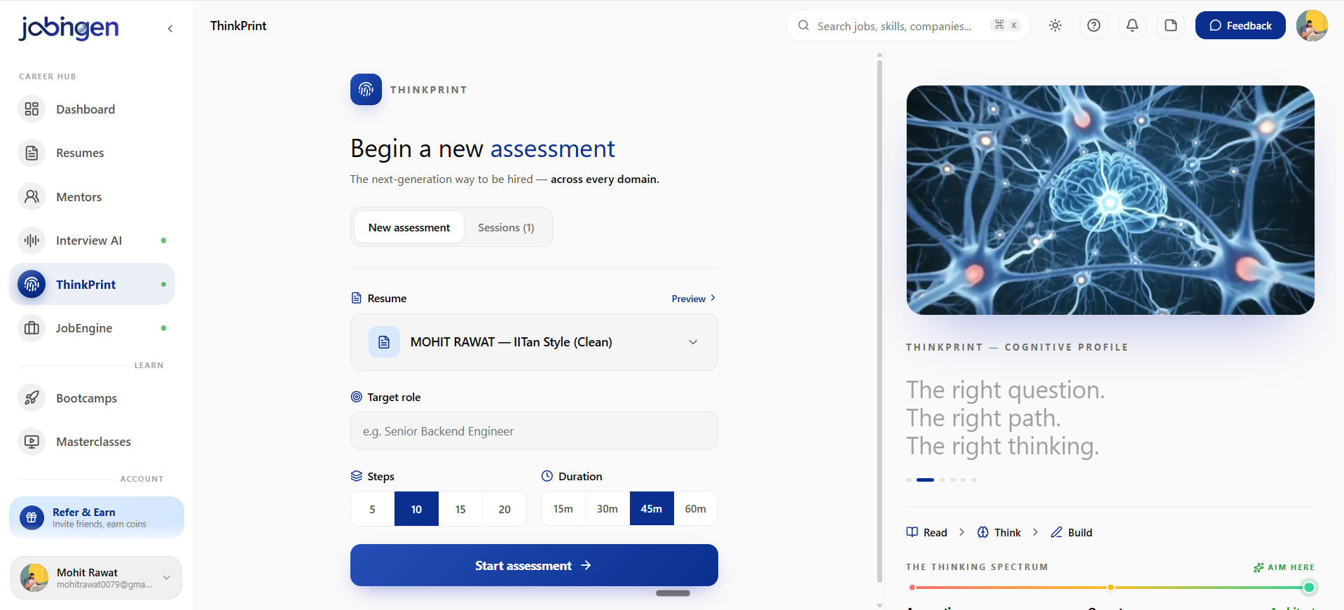This screenshot has width=1344, height=610.
Task: Open Masterclasses from the sidebar
Action: (x=92, y=442)
